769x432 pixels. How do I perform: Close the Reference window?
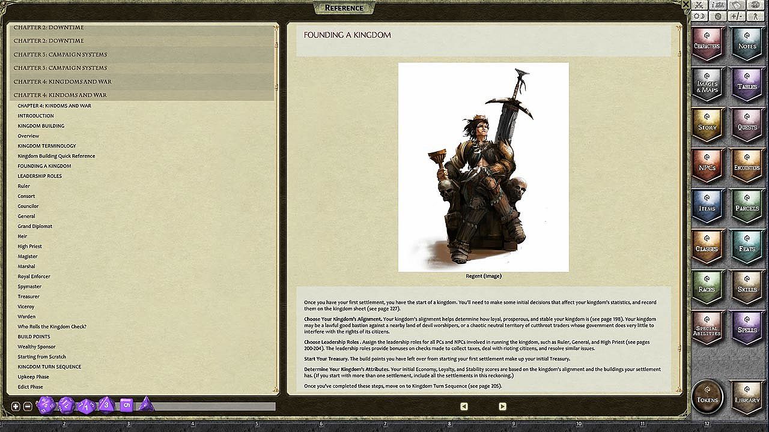[x=685, y=4]
